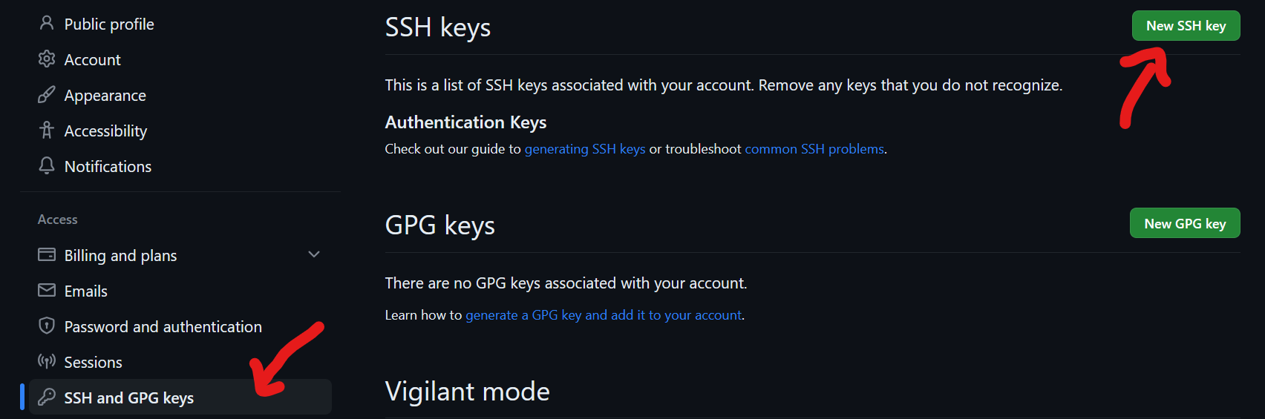Screen dimensions: 1265x419
Task: Click the Accessibility figure icon
Action: point(47,131)
